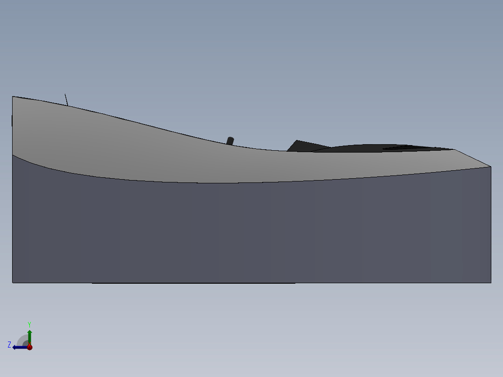Select the small dark cylindrical peg on the top surface
503x377 pixels.
230,141
